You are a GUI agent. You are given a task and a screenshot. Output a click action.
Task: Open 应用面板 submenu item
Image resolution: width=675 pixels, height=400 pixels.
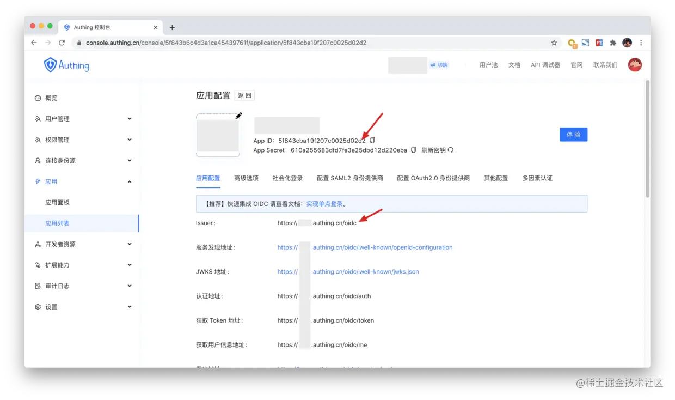click(x=57, y=203)
